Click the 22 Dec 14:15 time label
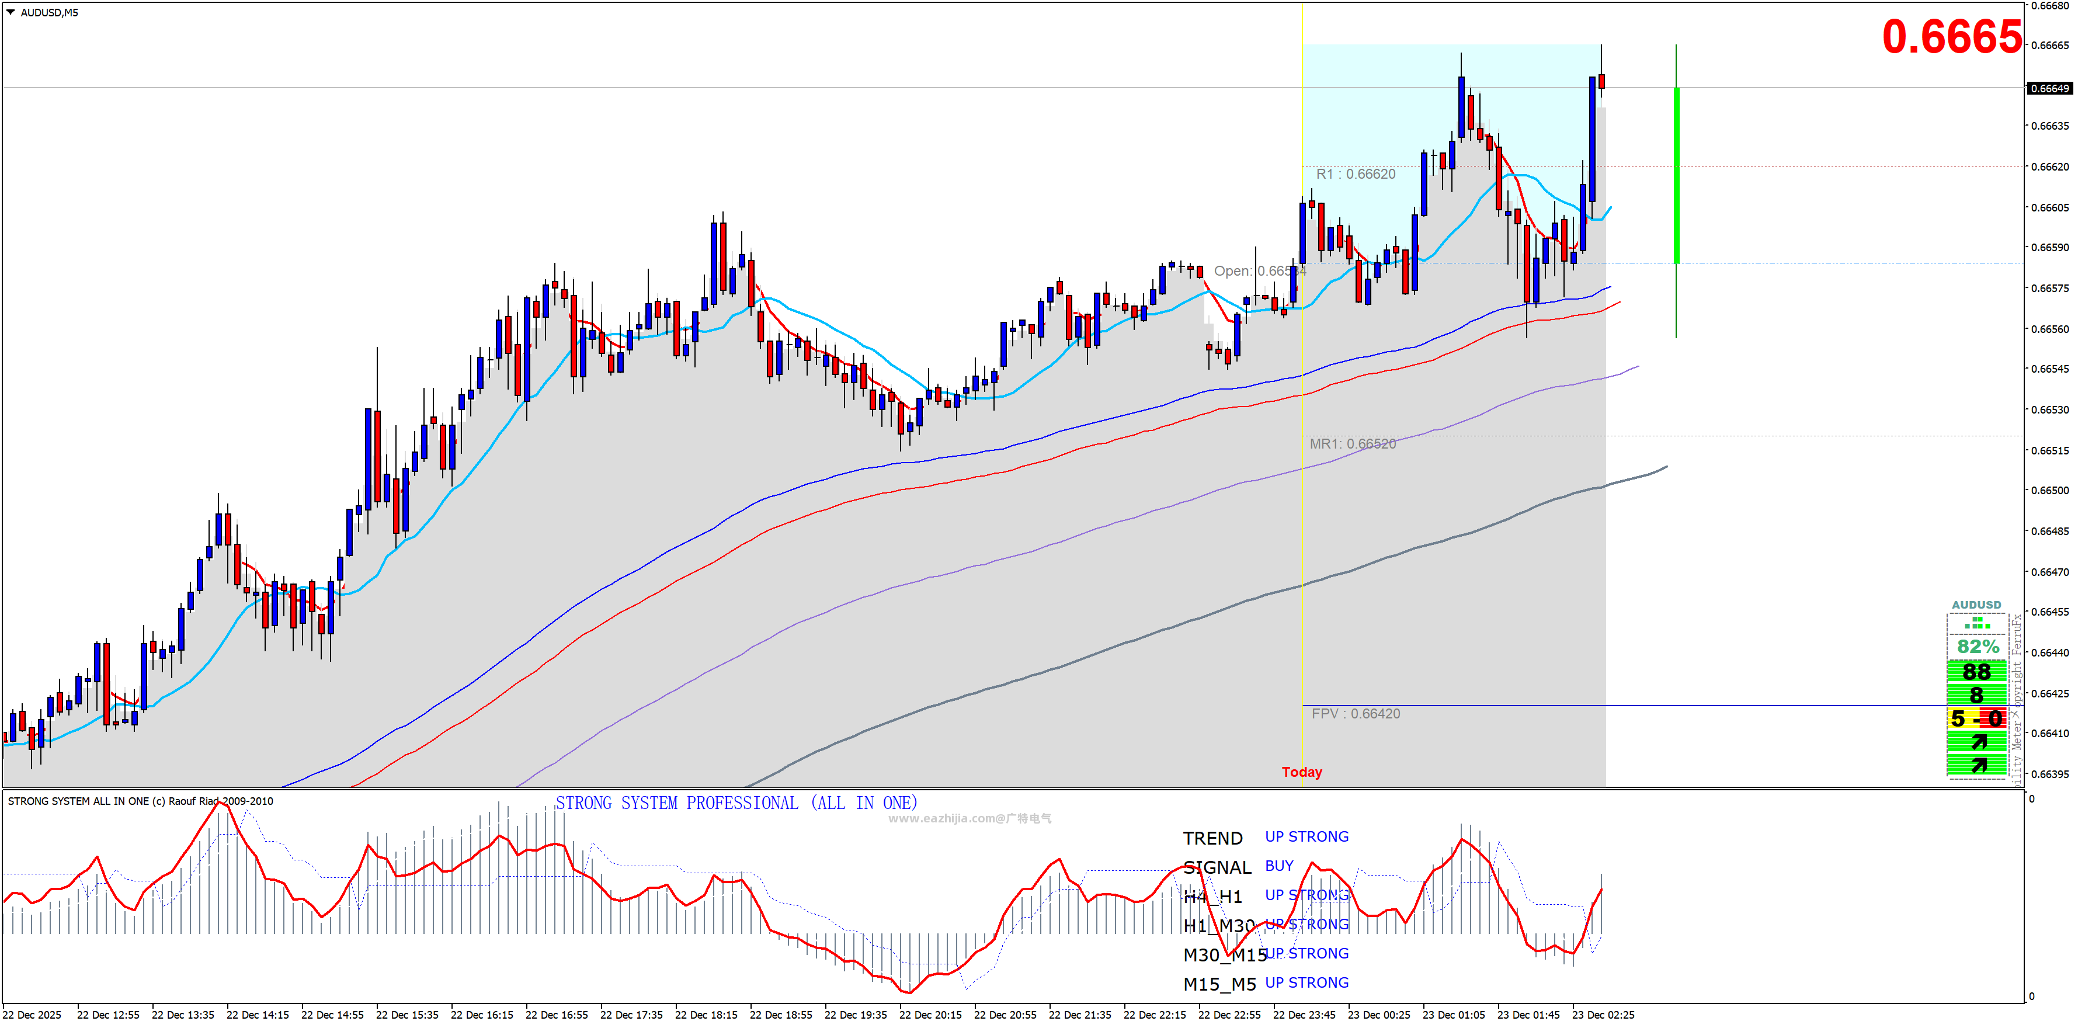This screenshot has height=1028, width=2078. [258, 1015]
